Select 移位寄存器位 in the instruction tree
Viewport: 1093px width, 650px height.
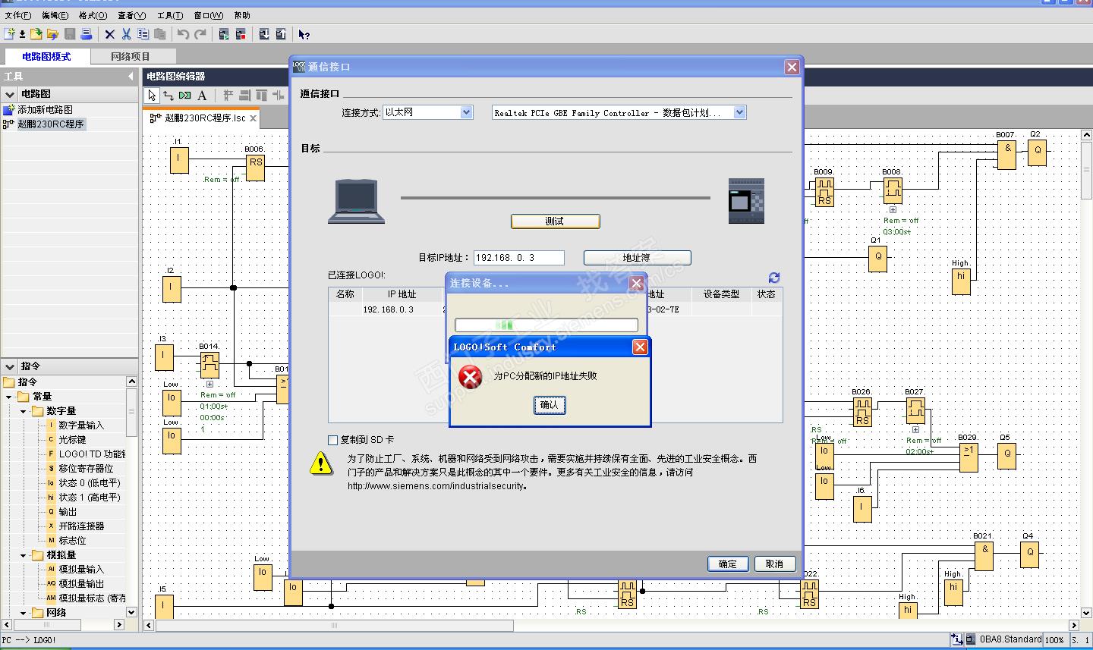point(87,469)
